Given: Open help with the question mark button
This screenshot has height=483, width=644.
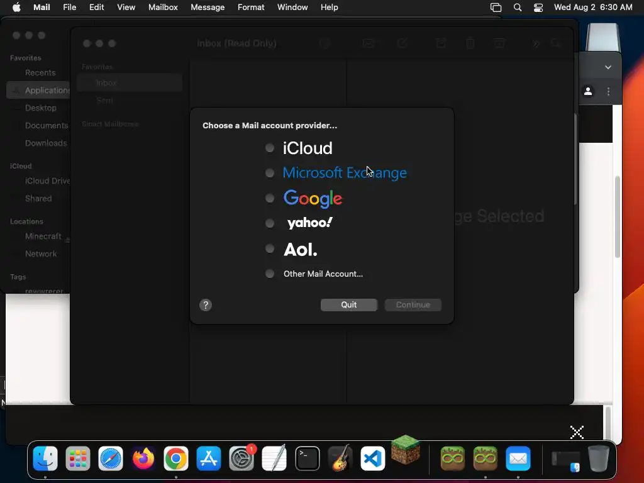Looking at the screenshot, I should coord(206,305).
